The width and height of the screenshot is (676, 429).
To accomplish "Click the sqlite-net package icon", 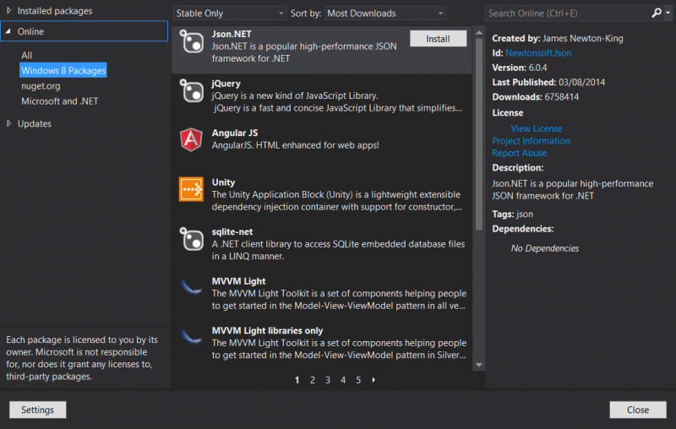I will point(191,239).
